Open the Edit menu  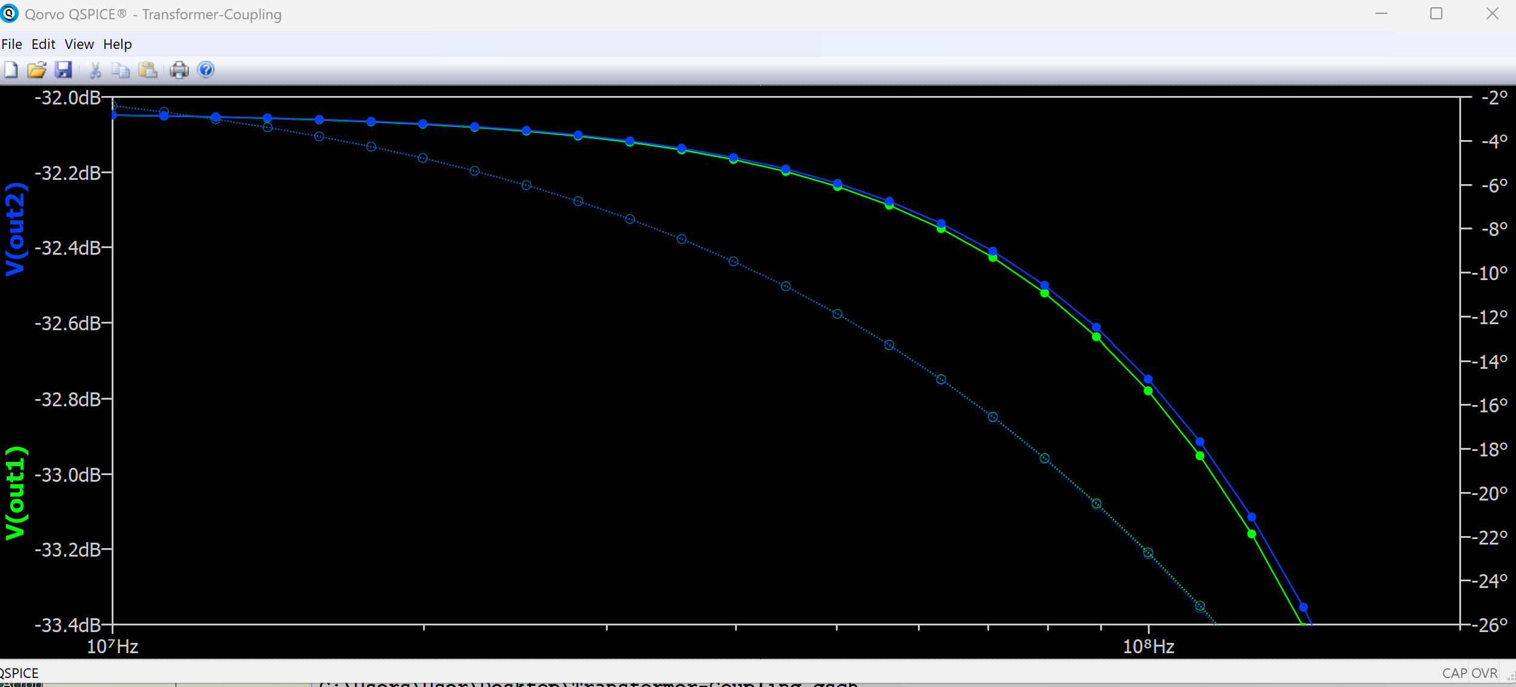coord(43,44)
